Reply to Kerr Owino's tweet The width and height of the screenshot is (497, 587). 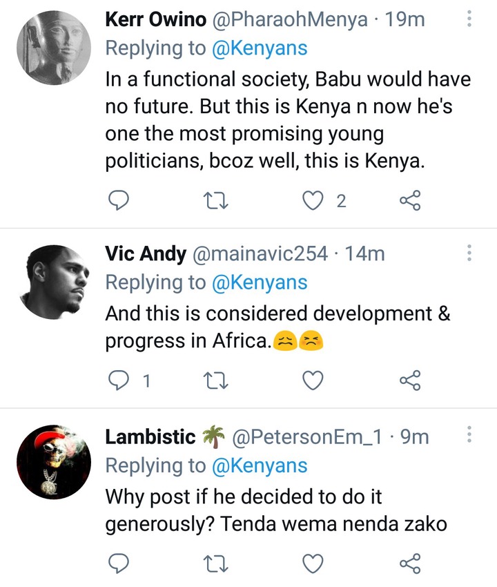pos(119,201)
